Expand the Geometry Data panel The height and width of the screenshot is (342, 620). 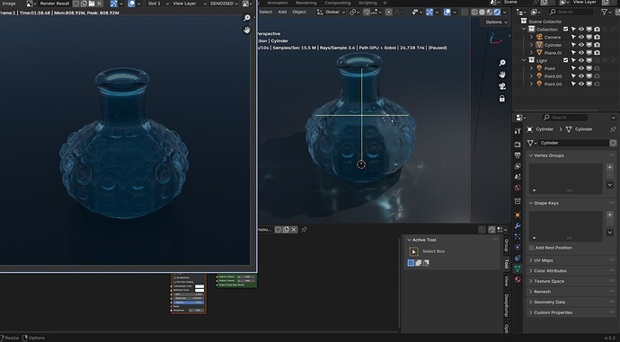pyautogui.click(x=531, y=303)
